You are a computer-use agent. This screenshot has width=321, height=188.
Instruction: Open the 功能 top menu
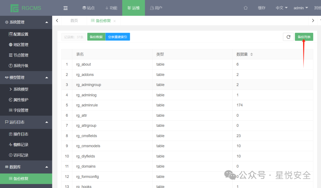(111, 8)
